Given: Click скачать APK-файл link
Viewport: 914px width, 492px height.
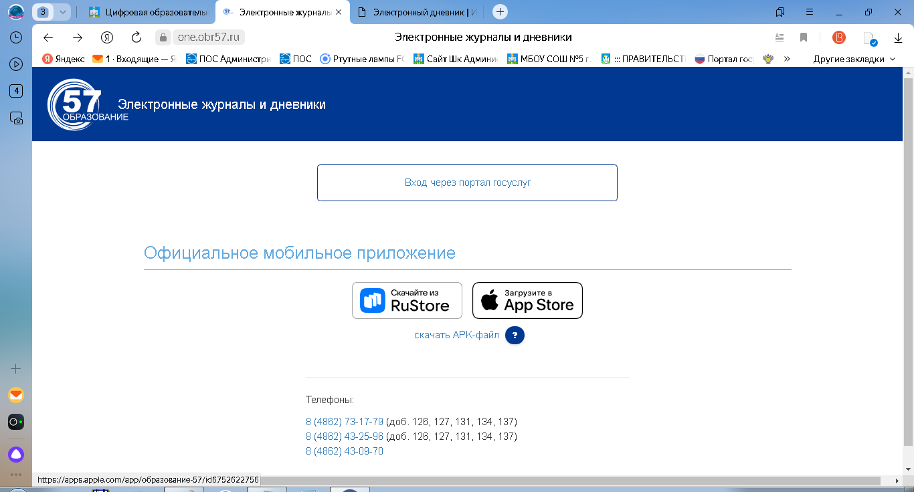Looking at the screenshot, I should click(456, 336).
